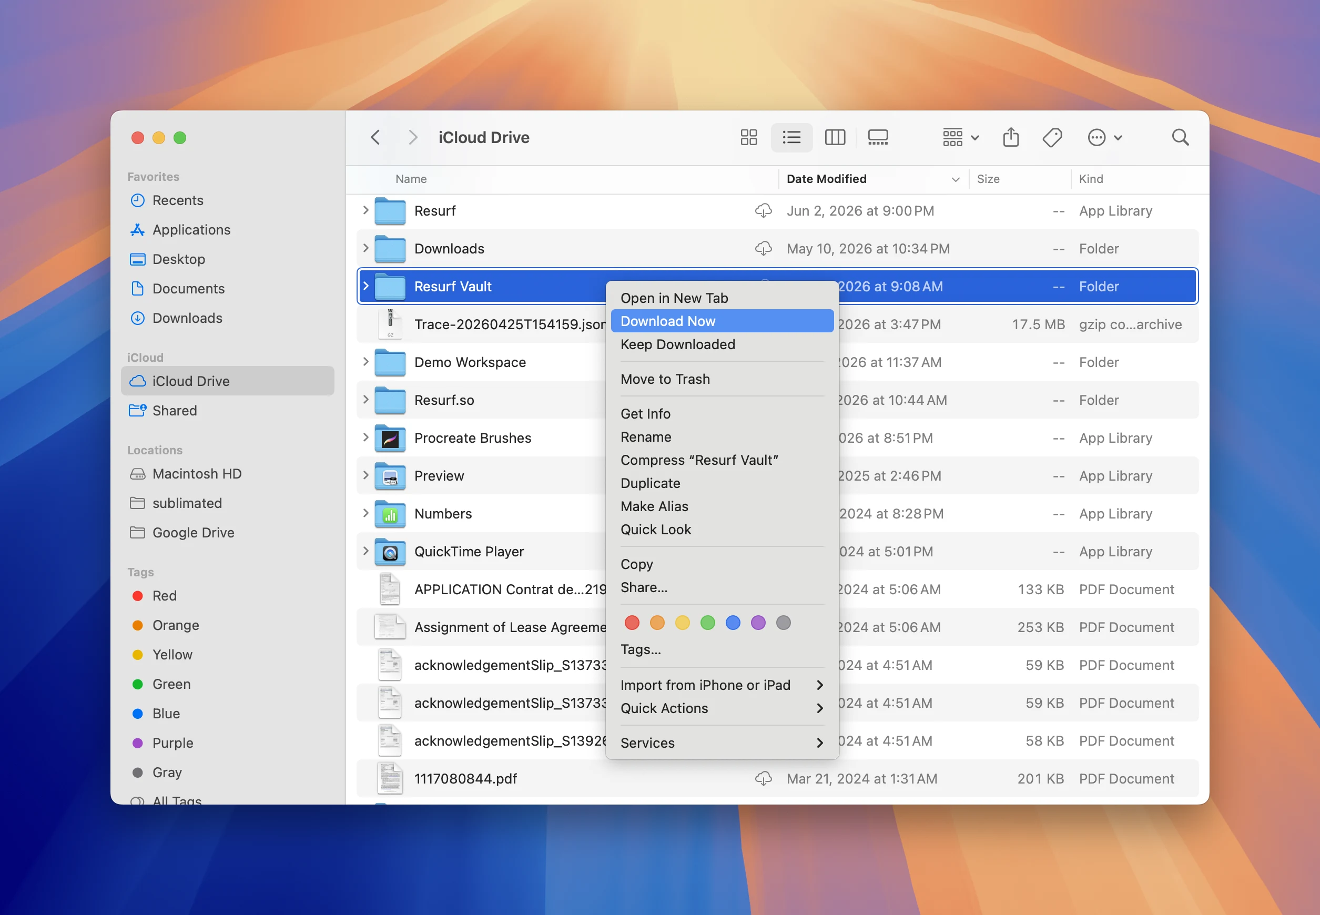Expand the Resurf folder row
Screen dimensions: 1320x915
[x=365, y=210]
